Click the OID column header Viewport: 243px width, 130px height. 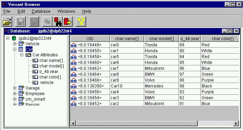(x=90, y=39)
